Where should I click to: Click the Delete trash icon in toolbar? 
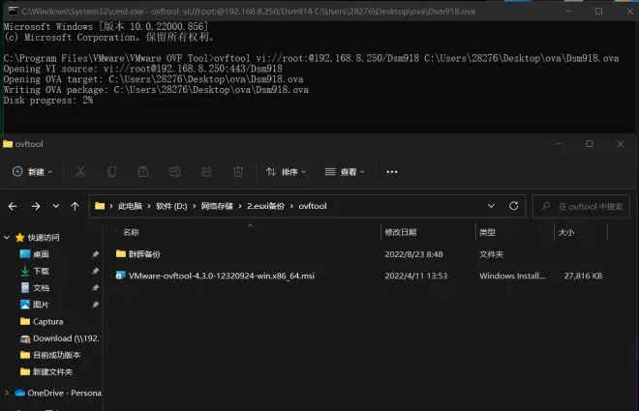click(x=238, y=172)
